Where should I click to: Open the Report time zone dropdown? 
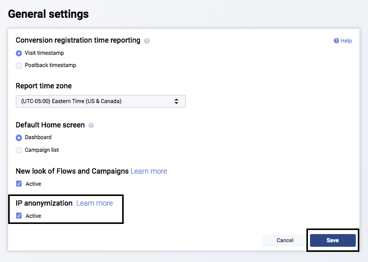100,101
